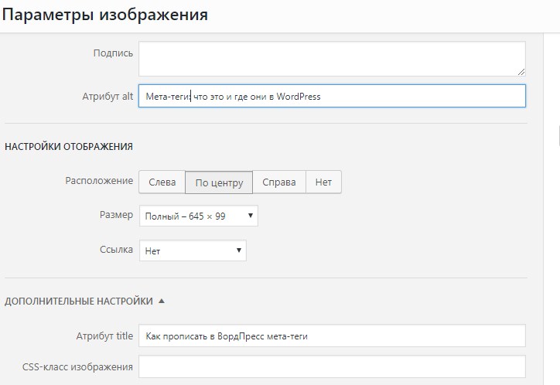Click inside the Подпись caption textarea
The width and height of the screenshot is (560, 385).
(332, 59)
